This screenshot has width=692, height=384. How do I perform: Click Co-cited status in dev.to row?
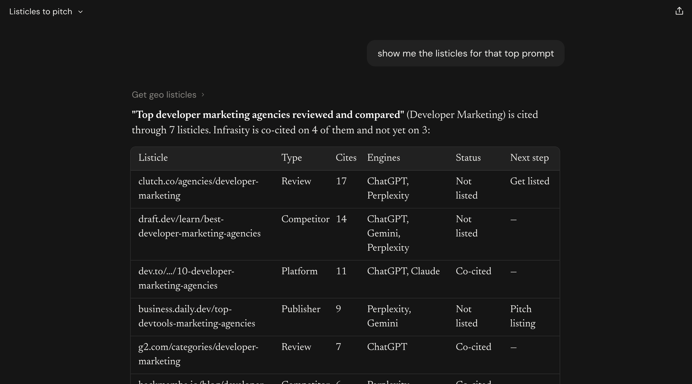473,271
